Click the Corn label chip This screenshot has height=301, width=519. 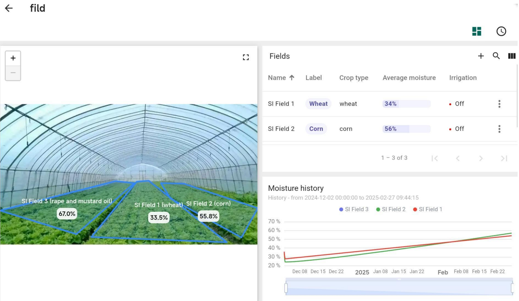coord(316,129)
